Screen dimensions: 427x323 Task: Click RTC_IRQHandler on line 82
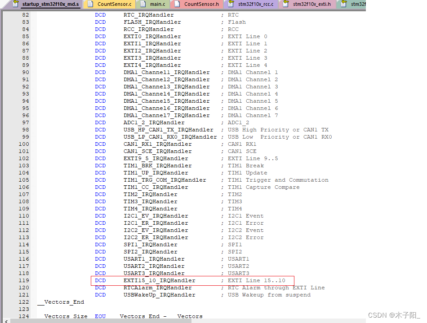coord(148,15)
